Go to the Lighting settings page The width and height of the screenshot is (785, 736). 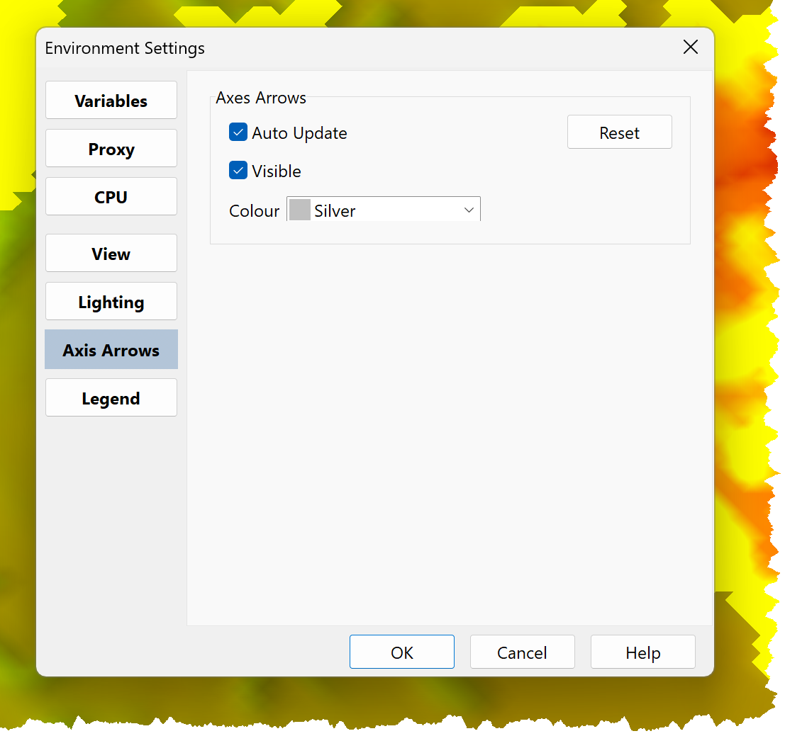click(x=111, y=302)
